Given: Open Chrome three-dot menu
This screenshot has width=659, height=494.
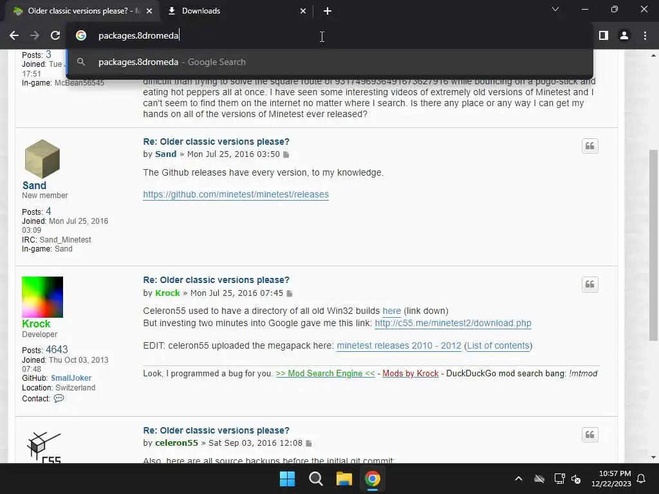Looking at the screenshot, I should 645,36.
